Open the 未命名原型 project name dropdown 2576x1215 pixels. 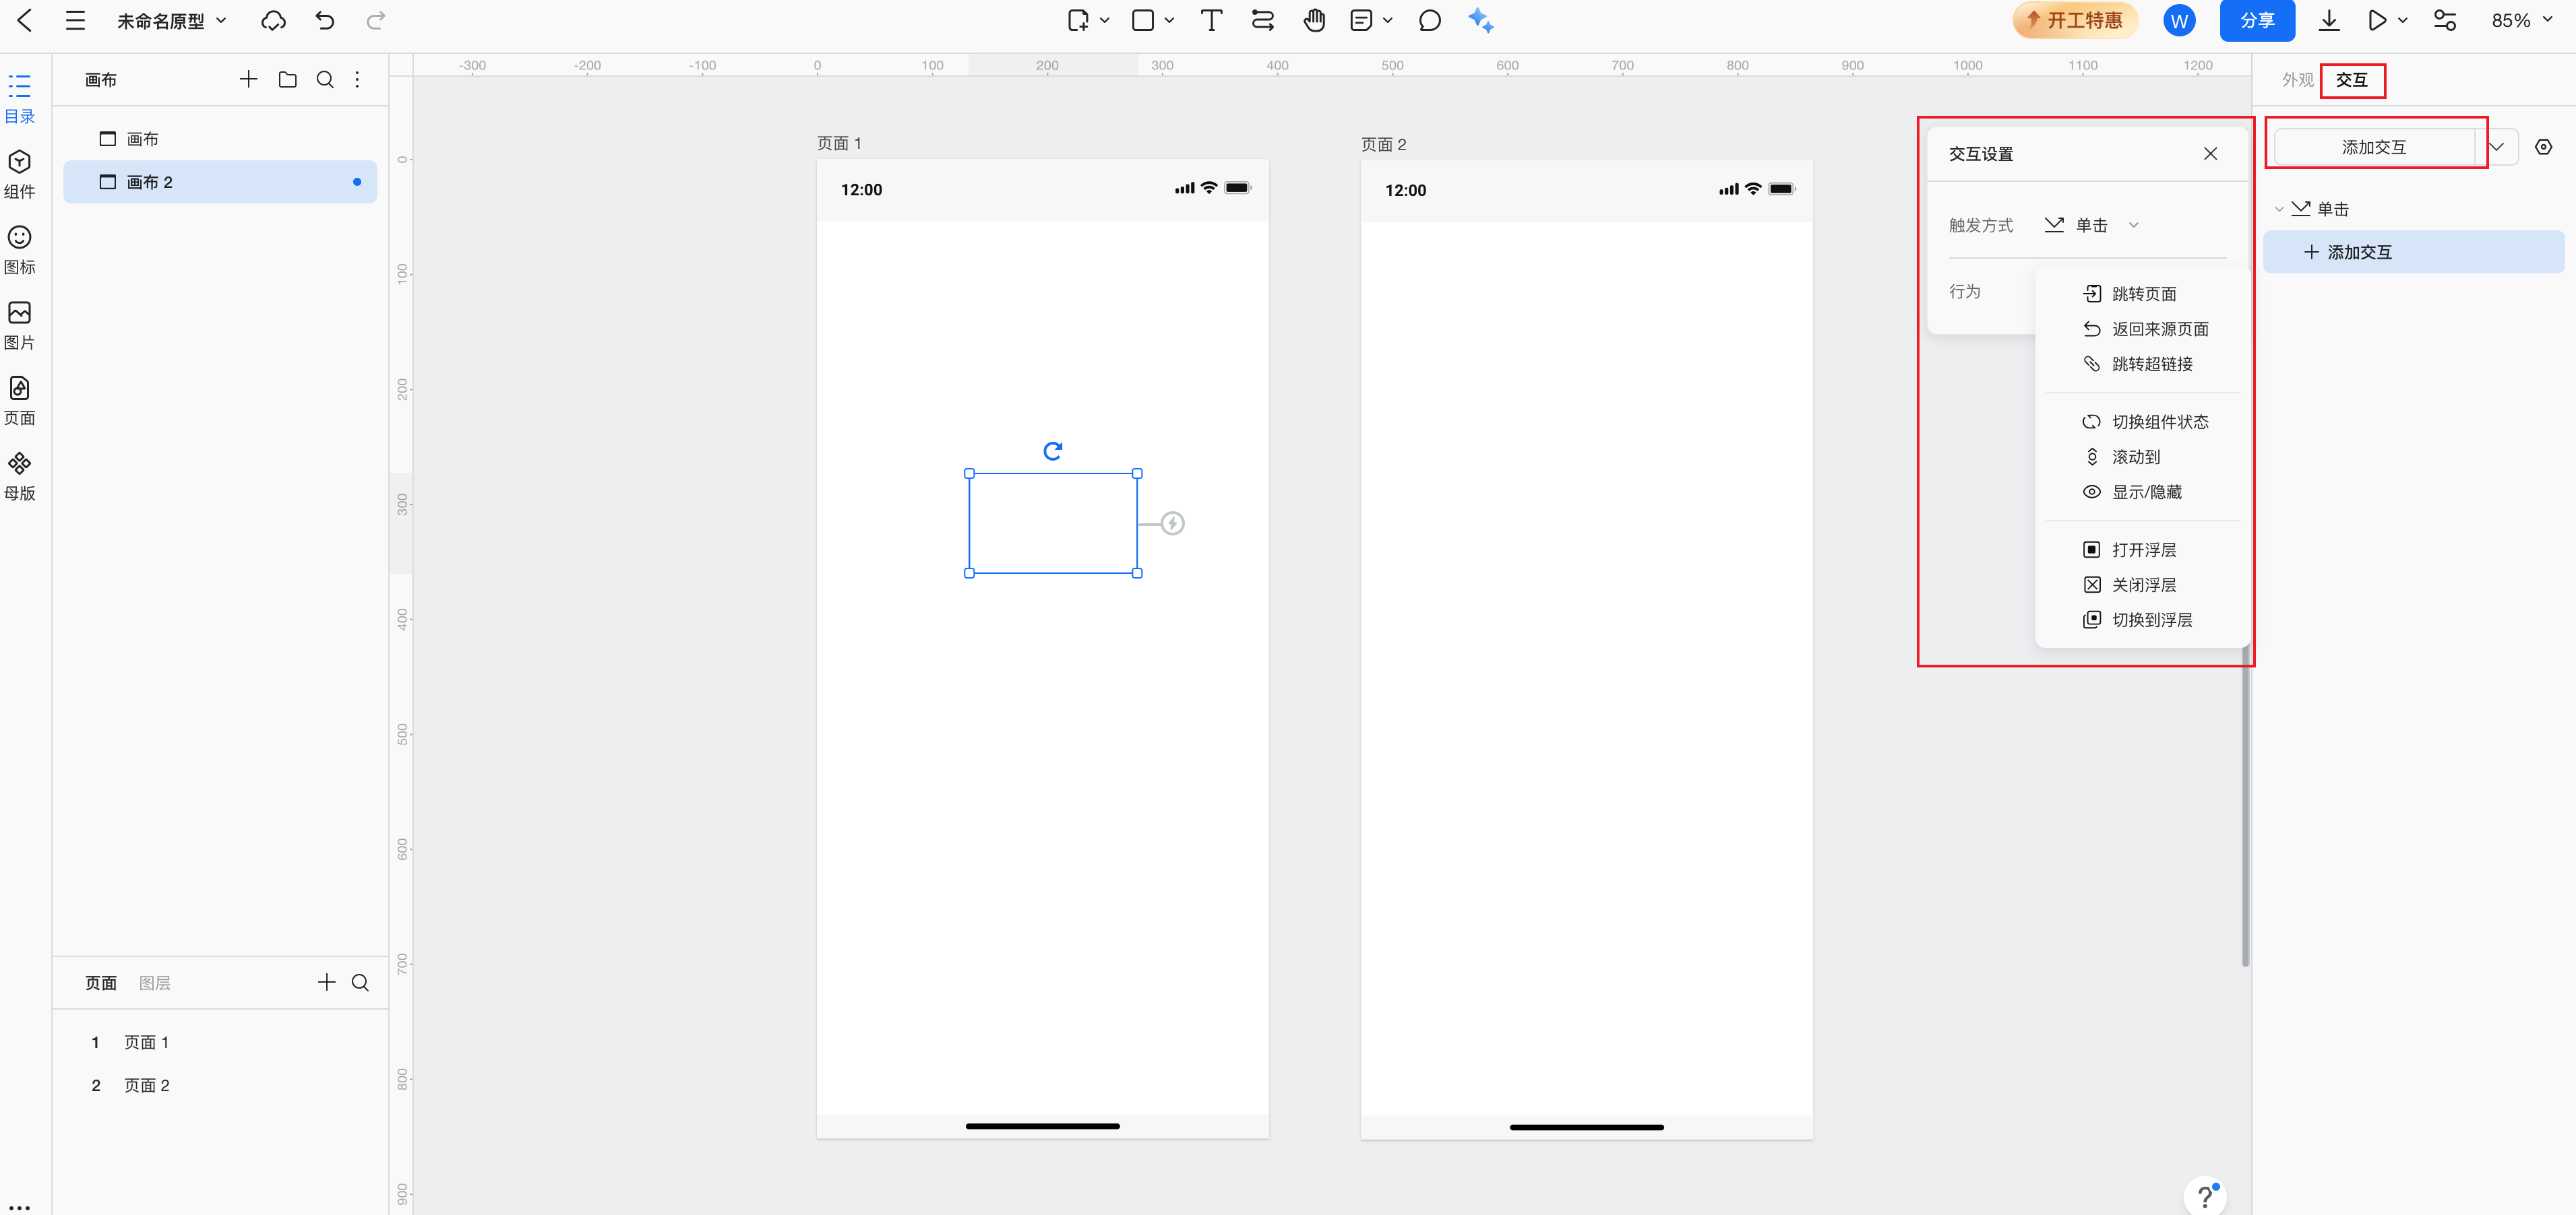[171, 21]
